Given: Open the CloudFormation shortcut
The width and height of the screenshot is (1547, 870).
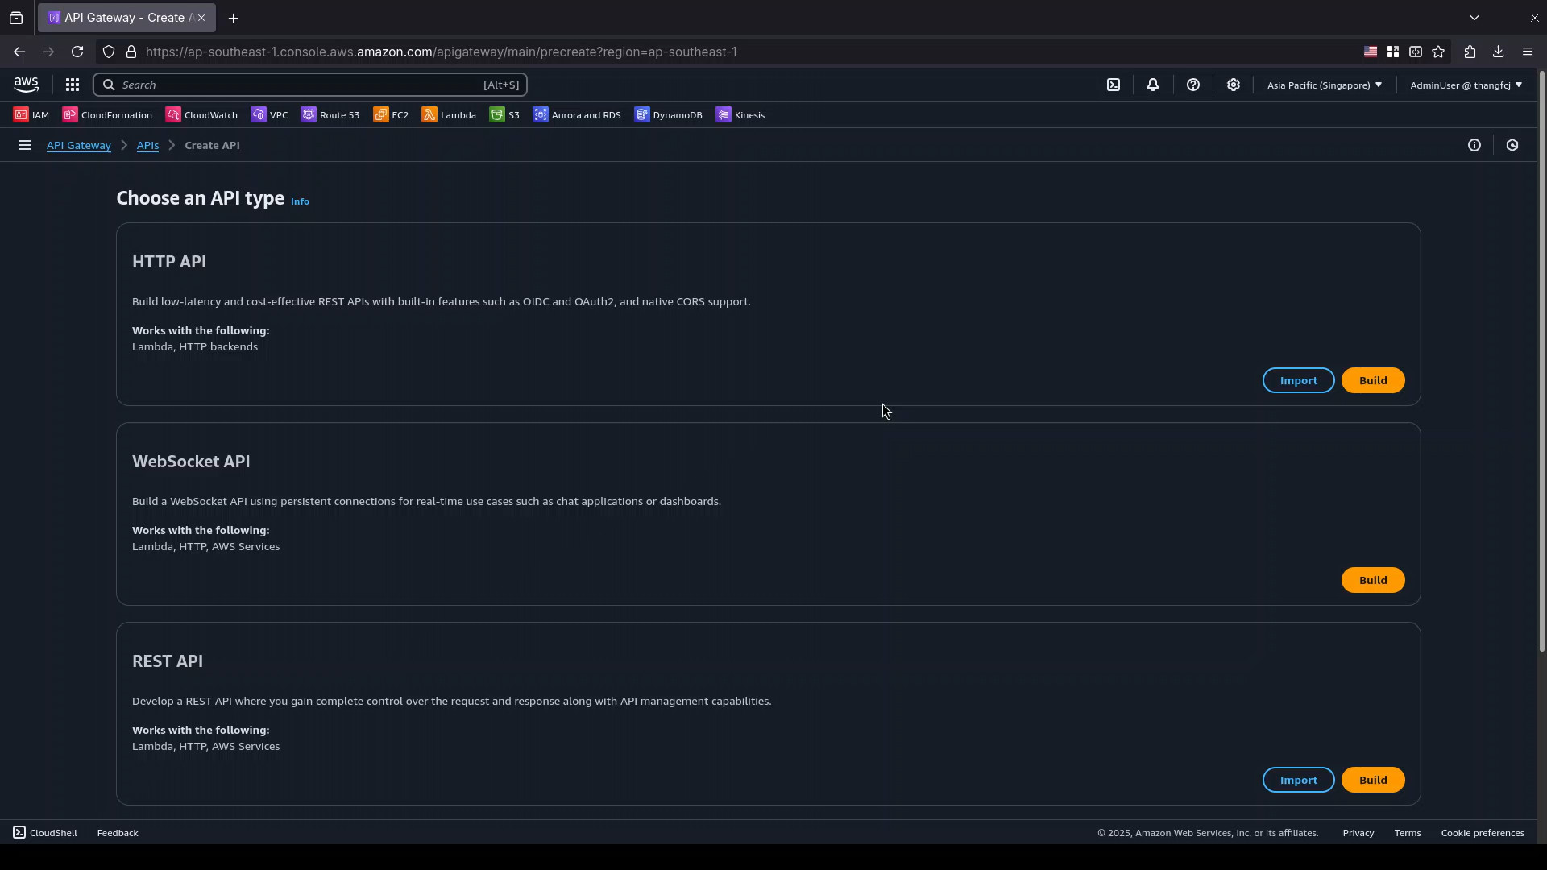Looking at the screenshot, I should pos(107,115).
